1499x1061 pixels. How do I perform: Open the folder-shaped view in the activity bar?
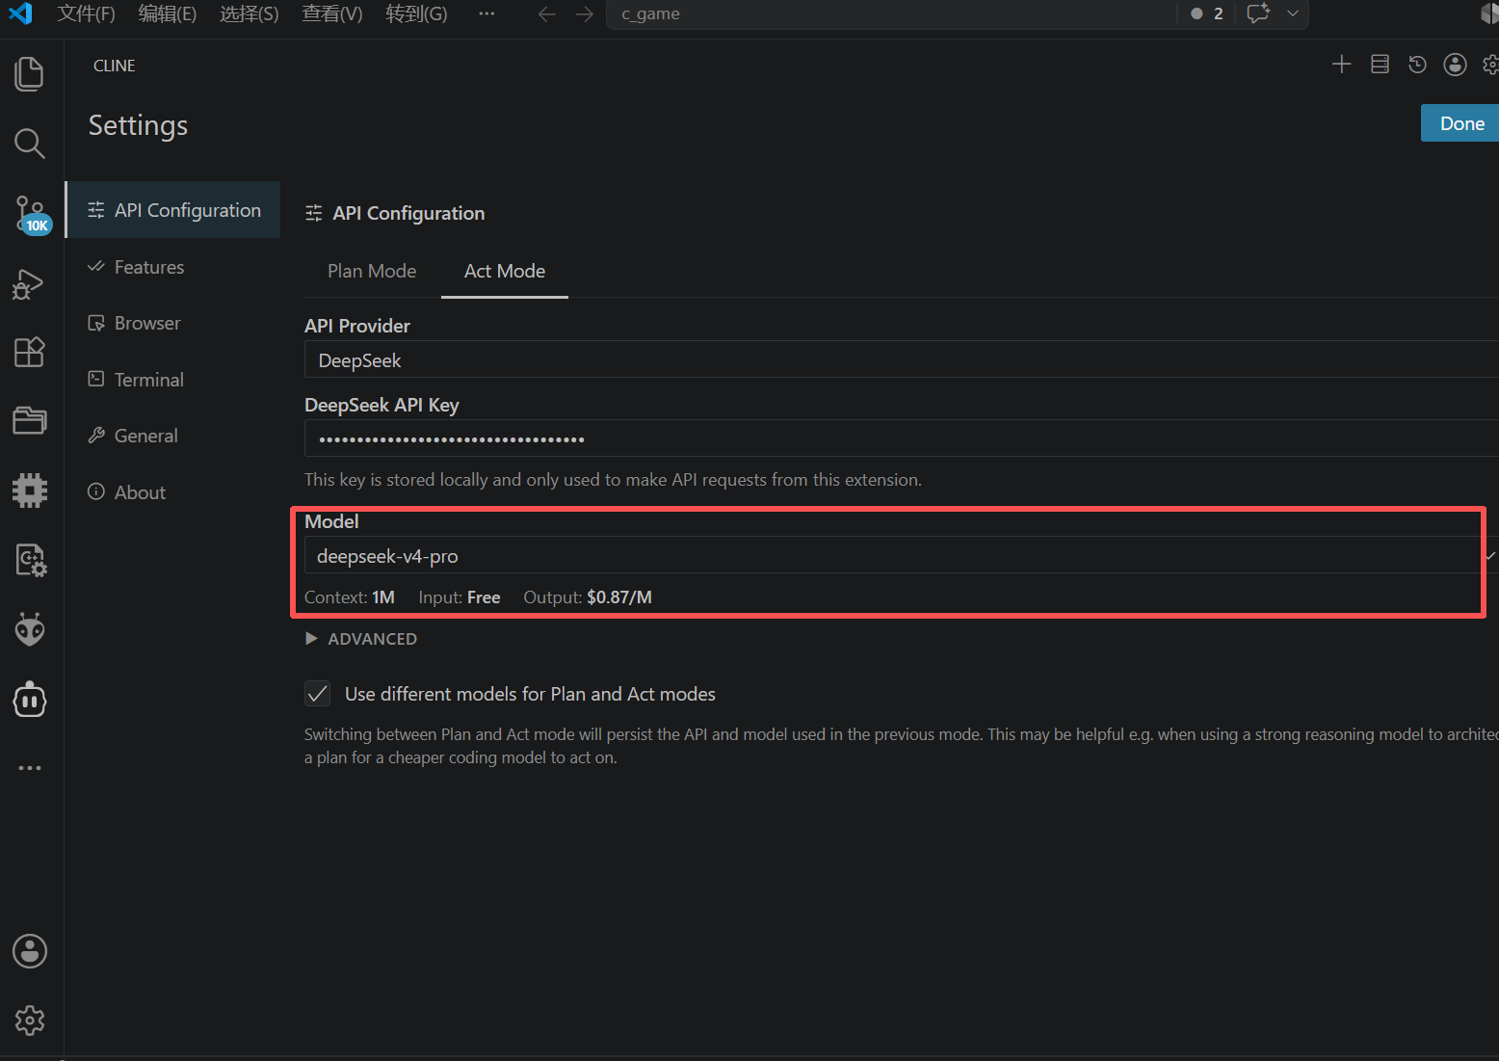pos(30,421)
